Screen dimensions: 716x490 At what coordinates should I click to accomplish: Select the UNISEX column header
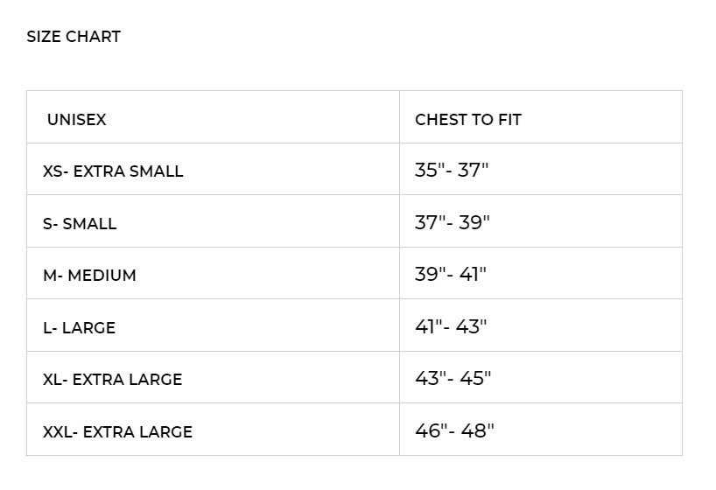[77, 120]
